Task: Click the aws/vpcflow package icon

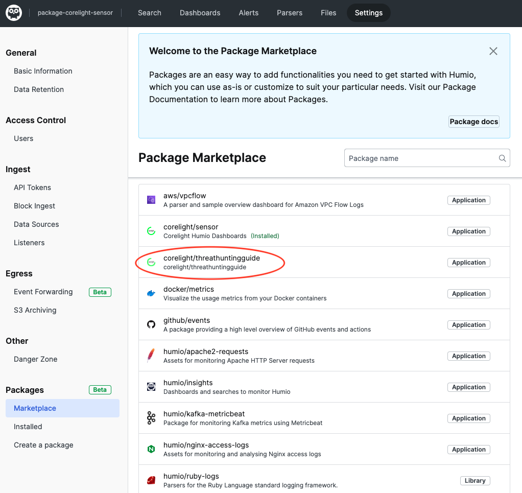Action: point(151,200)
